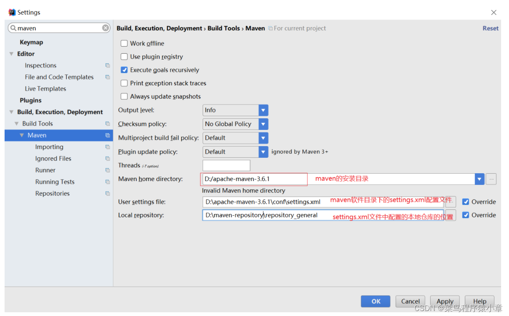The image size is (509, 316).
Task: Open the Output level dropdown
Action: [x=263, y=110]
